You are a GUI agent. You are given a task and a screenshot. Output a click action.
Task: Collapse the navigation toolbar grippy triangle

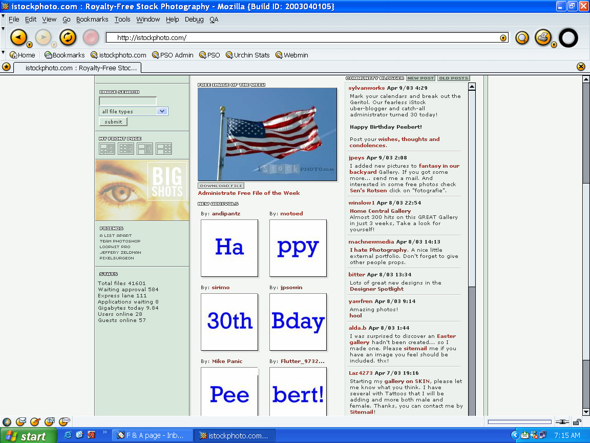coord(3,29)
